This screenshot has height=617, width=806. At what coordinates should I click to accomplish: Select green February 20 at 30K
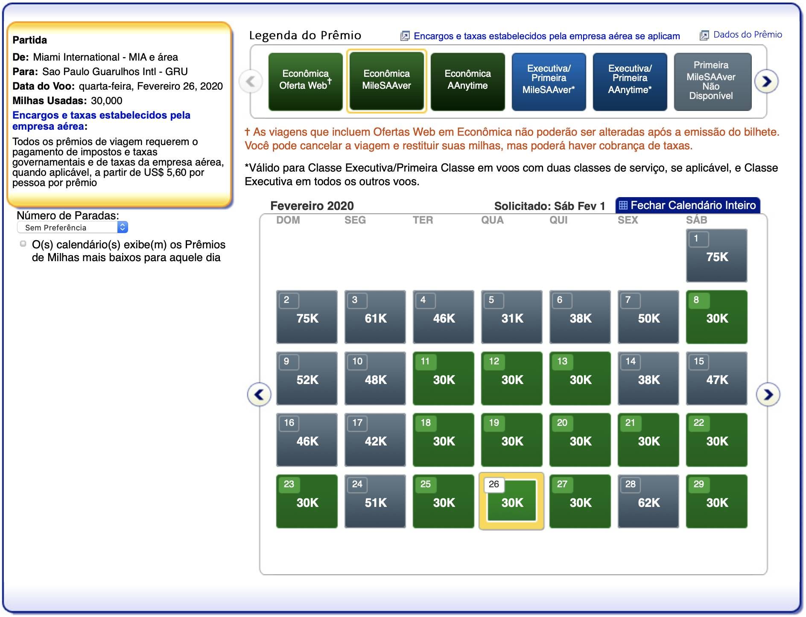click(580, 440)
